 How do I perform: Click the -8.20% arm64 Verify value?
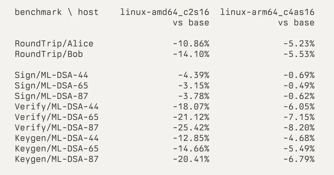point(299,128)
